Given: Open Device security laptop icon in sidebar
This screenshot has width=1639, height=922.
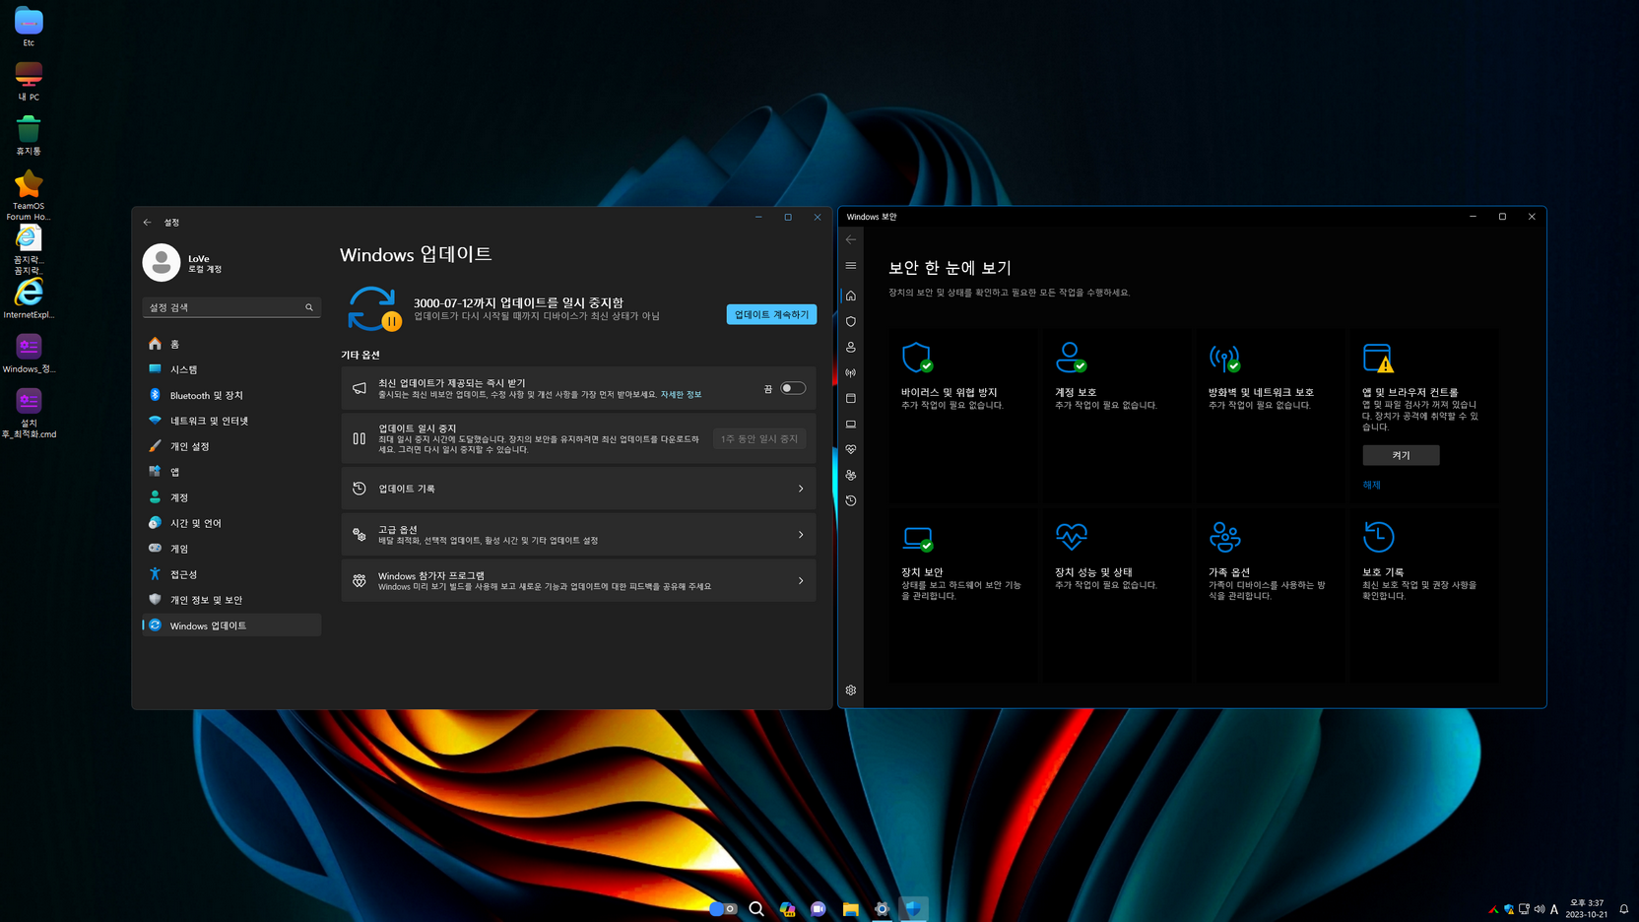Looking at the screenshot, I should point(851,424).
